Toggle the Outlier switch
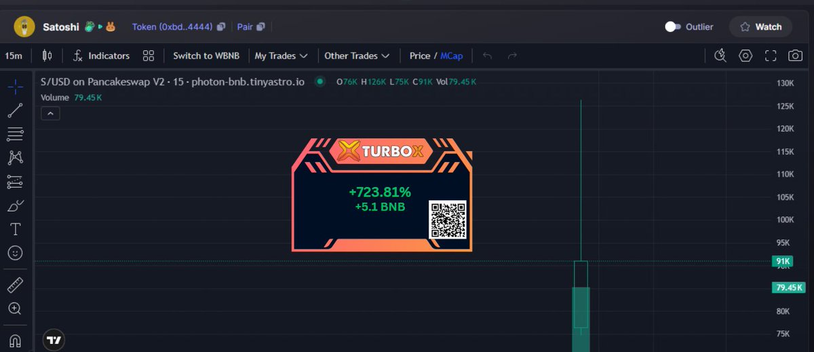 click(673, 27)
